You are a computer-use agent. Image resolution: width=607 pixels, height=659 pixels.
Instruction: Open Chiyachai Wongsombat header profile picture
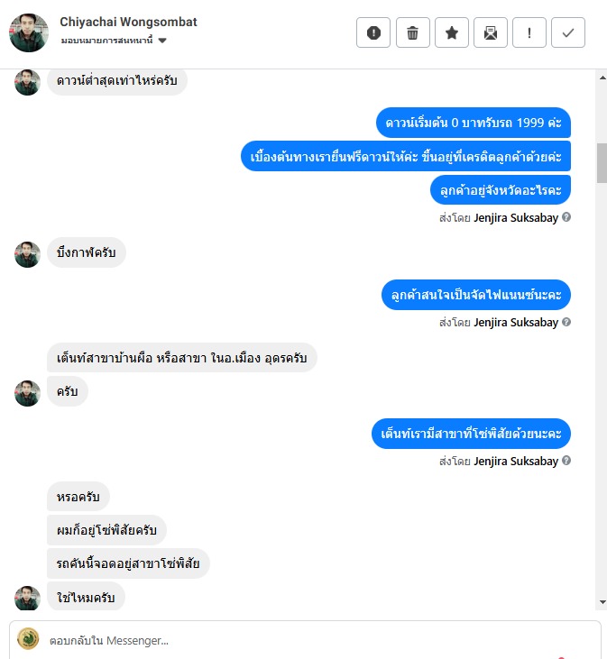click(29, 32)
